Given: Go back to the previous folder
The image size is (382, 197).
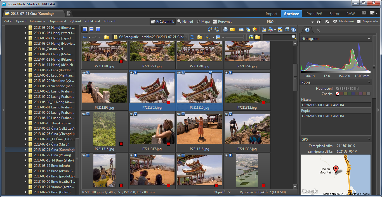Looking at the screenshot, I should (x=85, y=37).
